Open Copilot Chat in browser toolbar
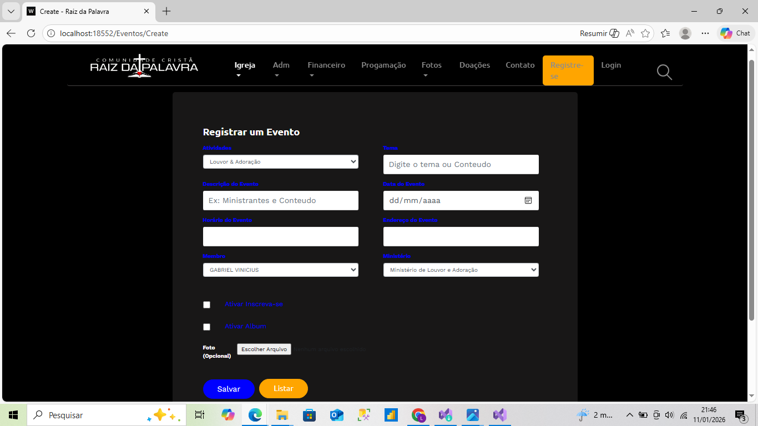This screenshot has width=758, height=426. coord(736,33)
